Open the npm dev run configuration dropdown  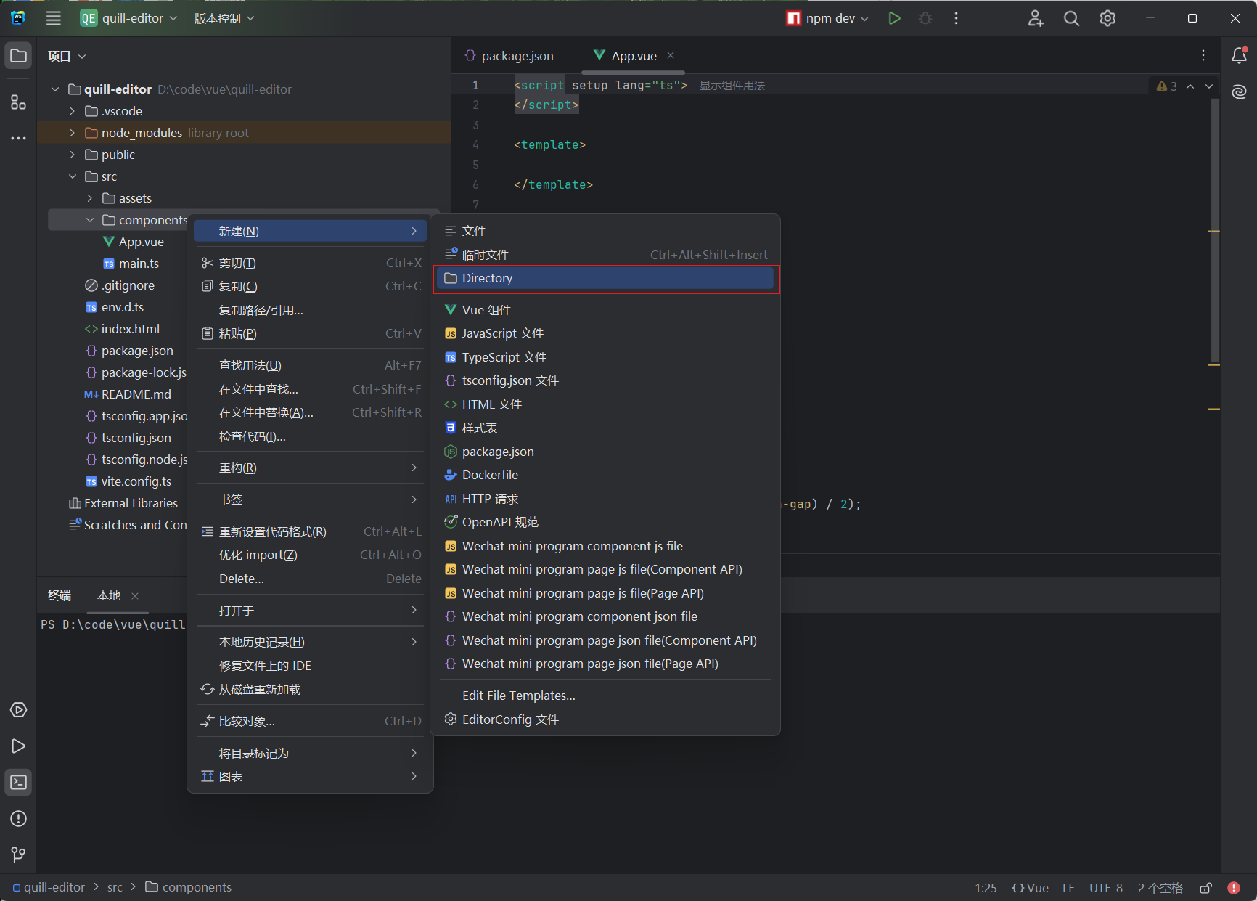(827, 18)
